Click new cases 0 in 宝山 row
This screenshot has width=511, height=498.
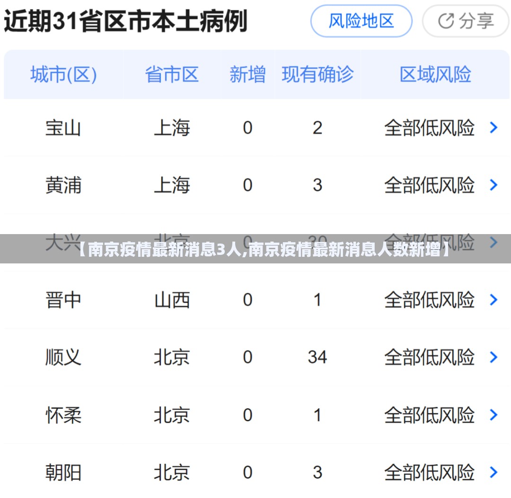click(247, 128)
